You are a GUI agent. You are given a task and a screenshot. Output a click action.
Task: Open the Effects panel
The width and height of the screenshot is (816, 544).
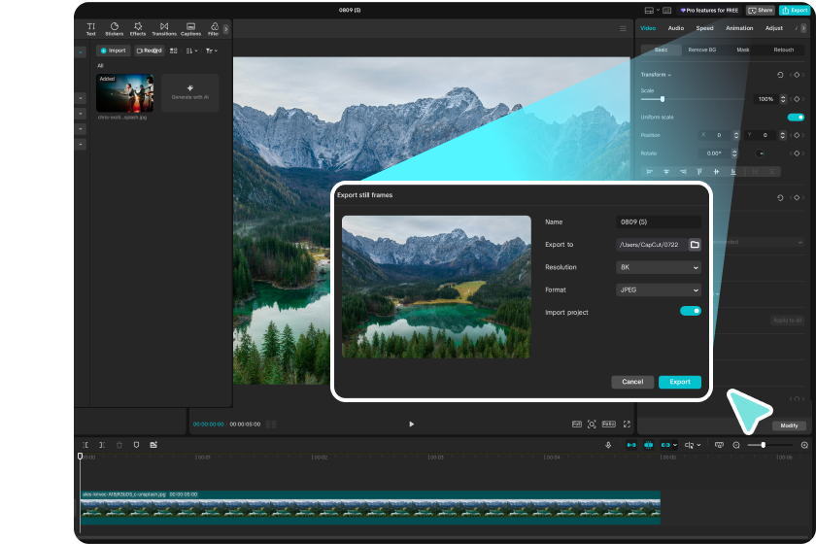pyautogui.click(x=138, y=28)
